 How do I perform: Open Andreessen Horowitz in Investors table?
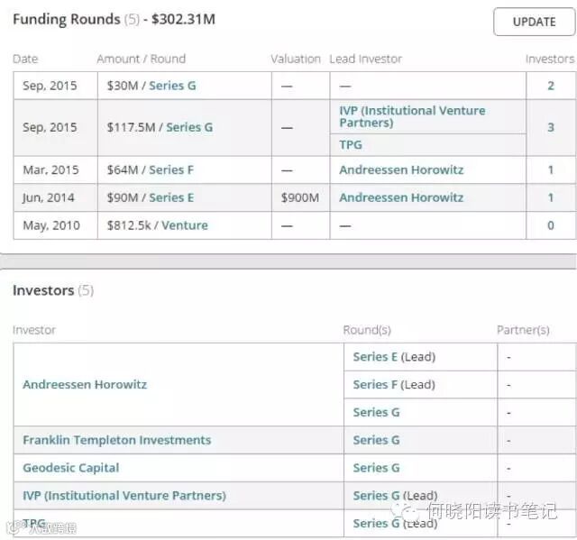[x=85, y=384]
